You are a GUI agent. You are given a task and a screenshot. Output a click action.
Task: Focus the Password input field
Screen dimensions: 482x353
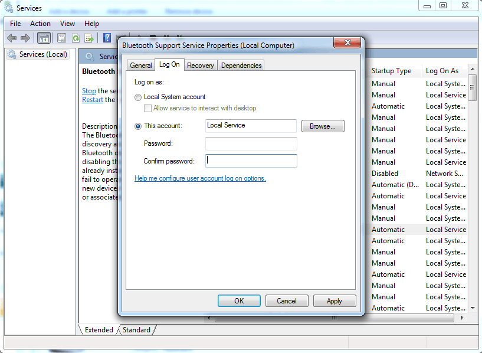pos(251,143)
